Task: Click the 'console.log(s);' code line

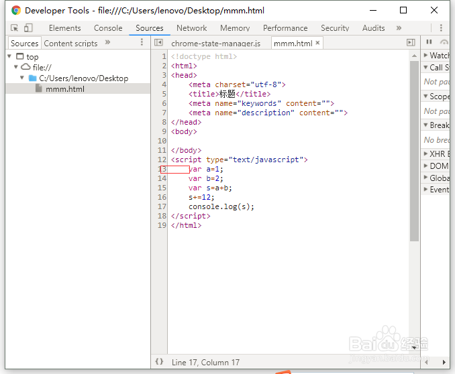Action: click(x=221, y=206)
